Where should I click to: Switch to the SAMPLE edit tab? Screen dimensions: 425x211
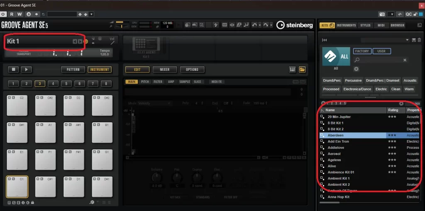point(185,82)
